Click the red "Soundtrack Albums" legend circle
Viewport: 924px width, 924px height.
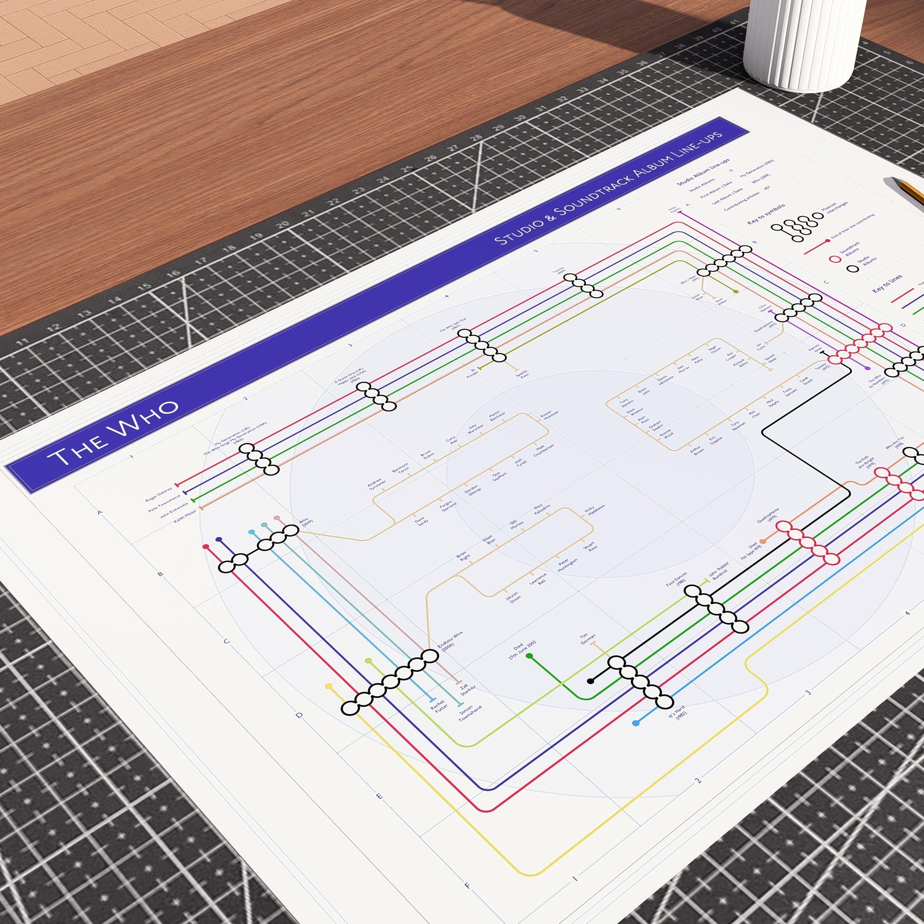click(835, 259)
